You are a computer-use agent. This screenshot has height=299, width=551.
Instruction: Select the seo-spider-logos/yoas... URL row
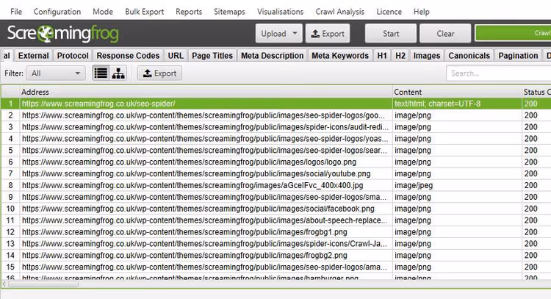[275, 138]
